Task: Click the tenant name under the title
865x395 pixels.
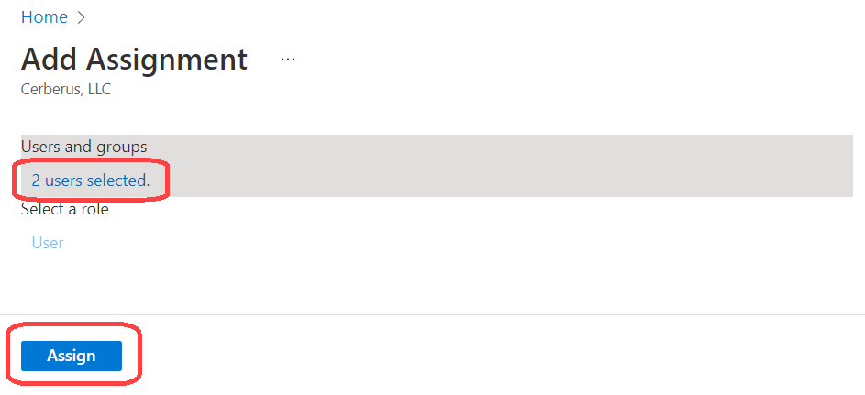Action: pos(65,90)
